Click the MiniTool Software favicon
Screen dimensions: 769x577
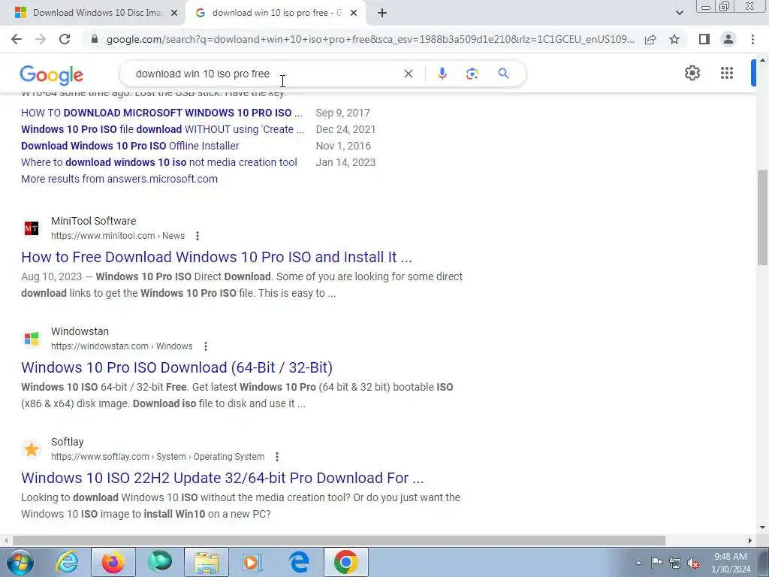pos(32,228)
